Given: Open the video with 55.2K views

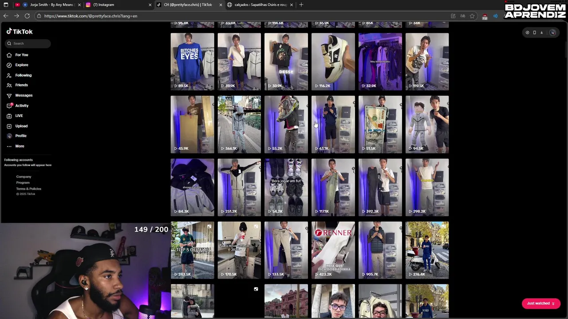Looking at the screenshot, I should click(286, 124).
